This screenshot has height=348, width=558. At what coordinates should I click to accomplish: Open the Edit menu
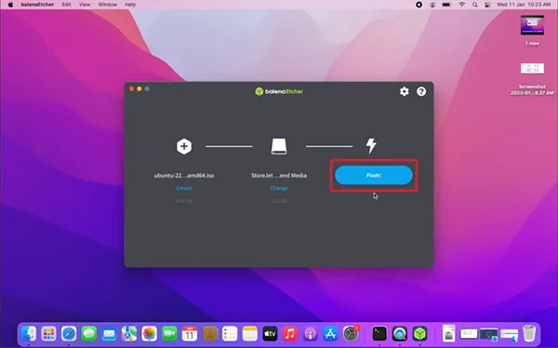coord(66,5)
